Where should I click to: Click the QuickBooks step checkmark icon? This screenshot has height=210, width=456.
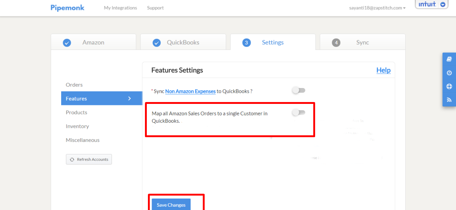pos(156,43)
